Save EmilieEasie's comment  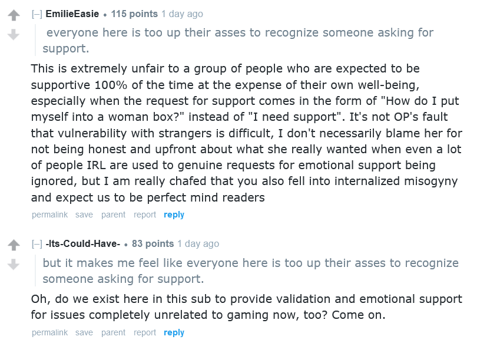[84, 215]
